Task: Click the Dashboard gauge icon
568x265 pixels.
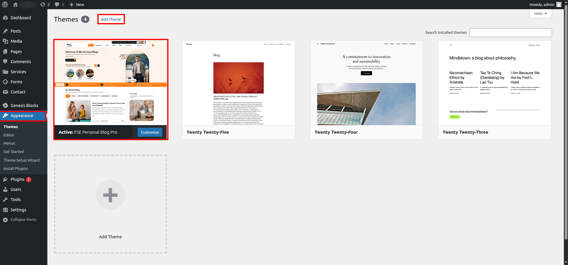Action: point(5,18)
